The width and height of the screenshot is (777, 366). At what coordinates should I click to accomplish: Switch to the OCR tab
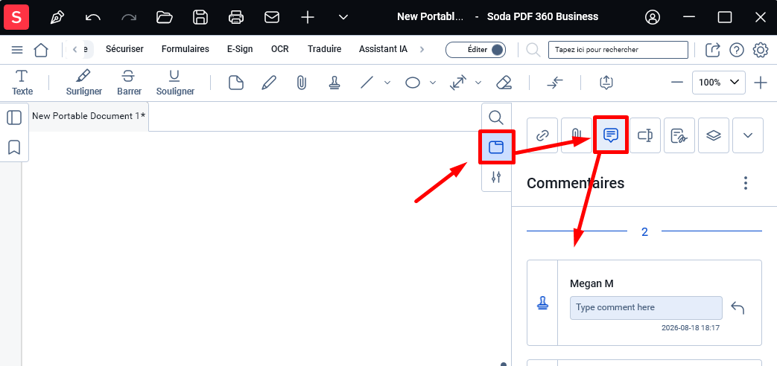(280, 49)
